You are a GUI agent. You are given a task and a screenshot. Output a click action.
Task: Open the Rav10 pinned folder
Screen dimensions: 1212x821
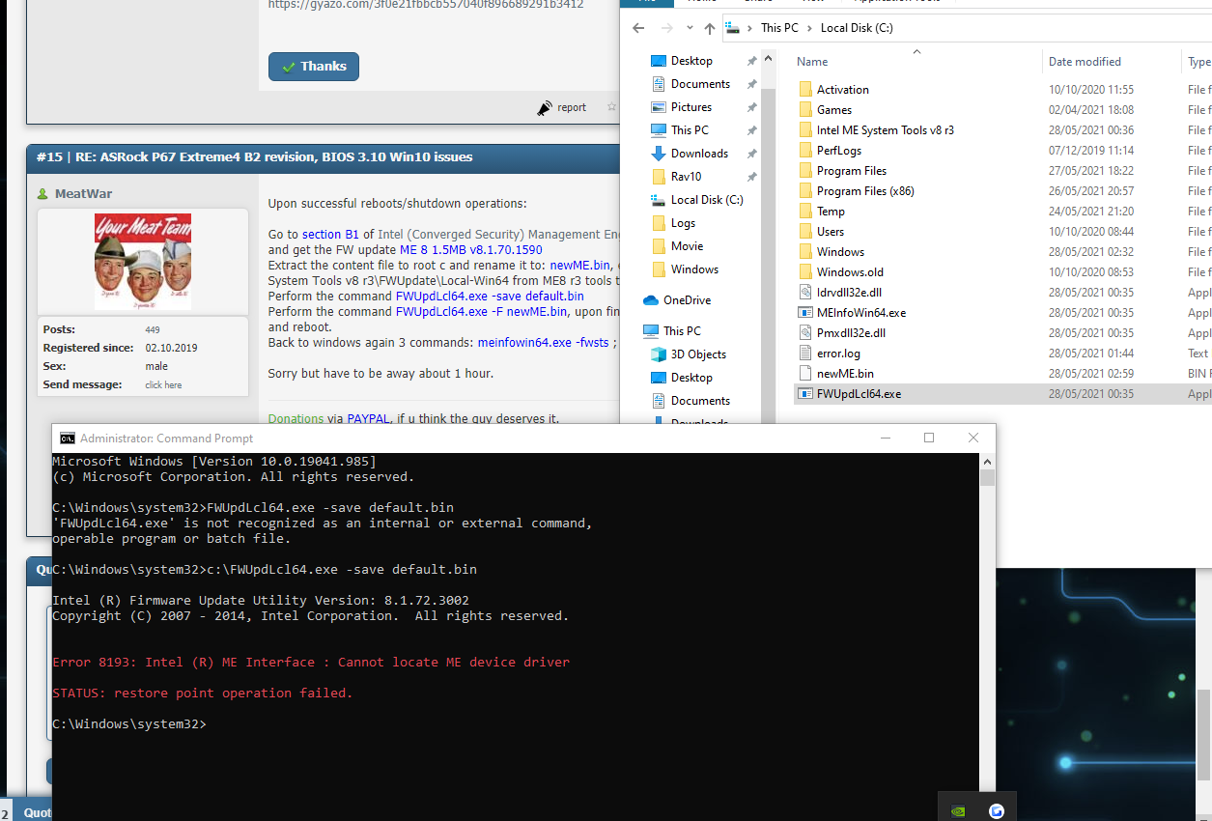[686, 177]
